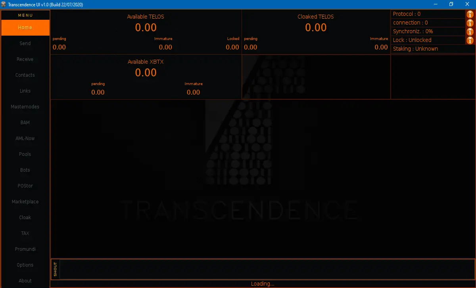The image size is (476, 288).
Task: Click the Available TELOS heading
Action: 146,17
